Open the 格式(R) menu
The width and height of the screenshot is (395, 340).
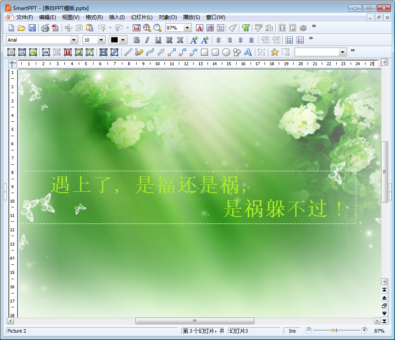tap(94, 17)
